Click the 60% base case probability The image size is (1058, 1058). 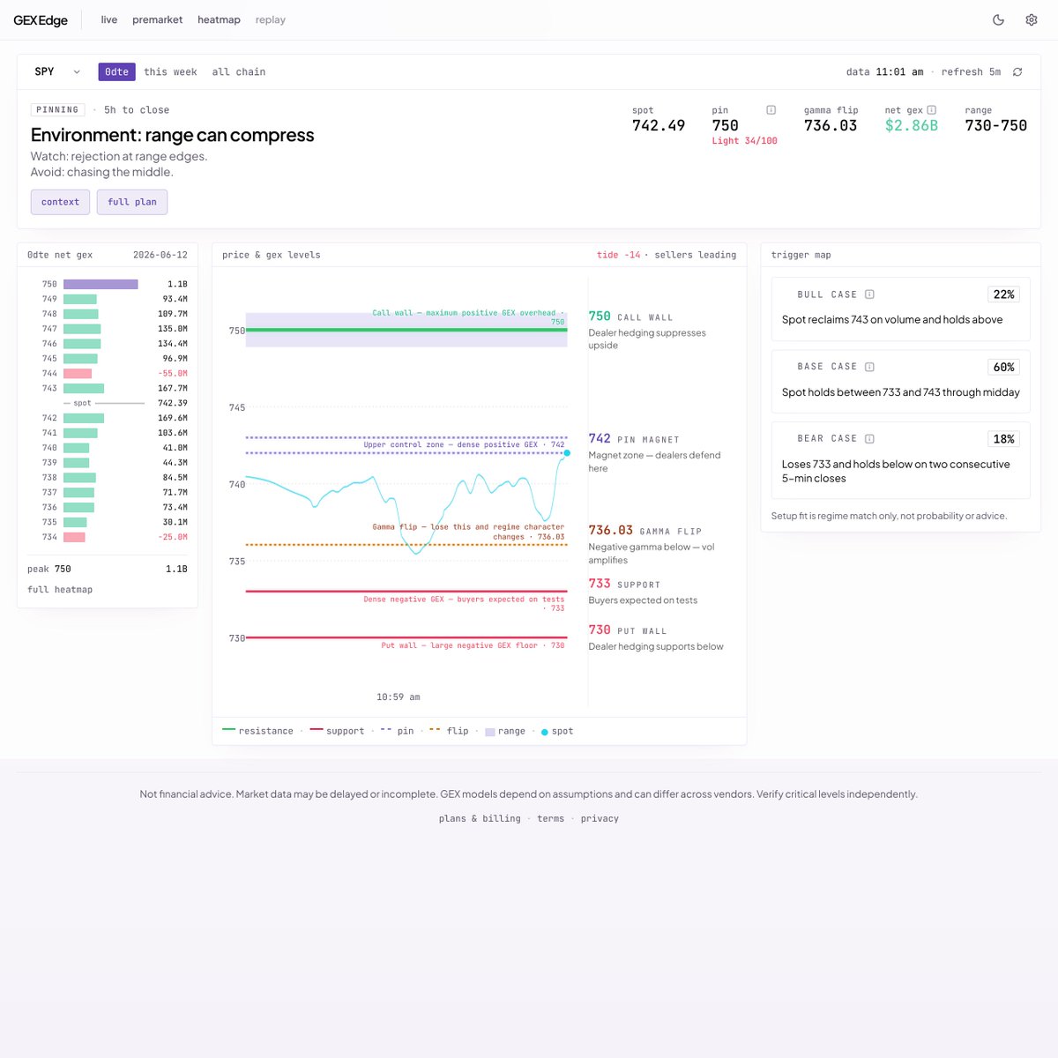pos(1003,367)
